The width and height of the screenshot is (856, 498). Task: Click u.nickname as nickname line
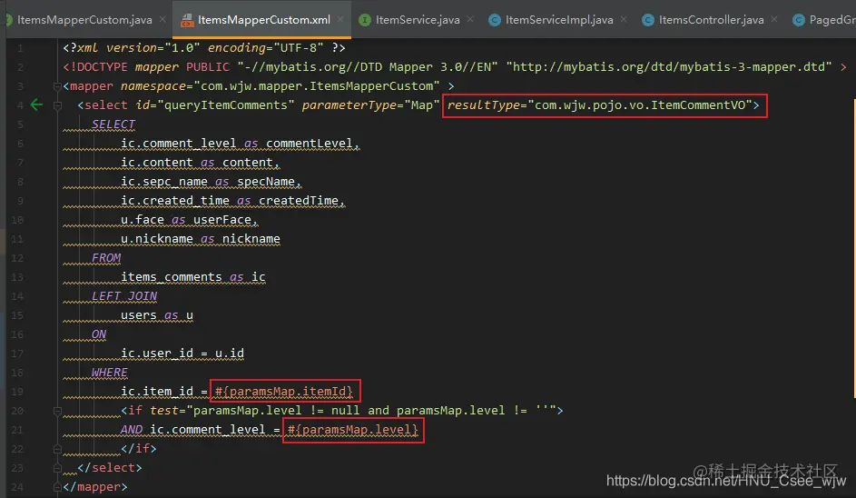pos(201,239)
